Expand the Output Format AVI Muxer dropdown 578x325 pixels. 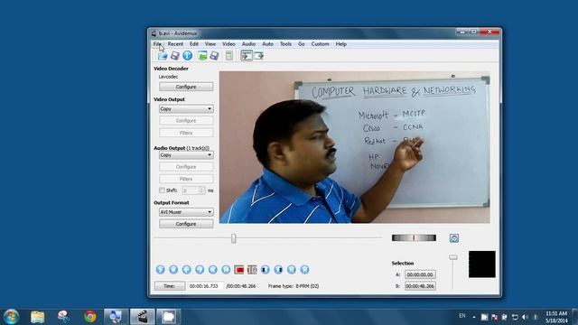click(x=186, y=212)
